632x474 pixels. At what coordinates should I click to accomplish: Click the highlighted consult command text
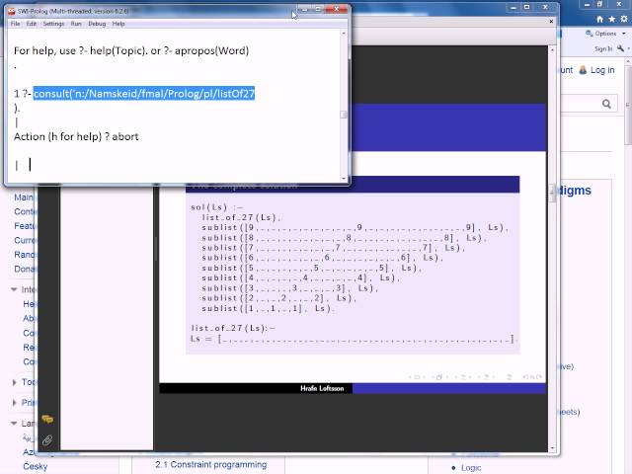[x=144, y=94]
